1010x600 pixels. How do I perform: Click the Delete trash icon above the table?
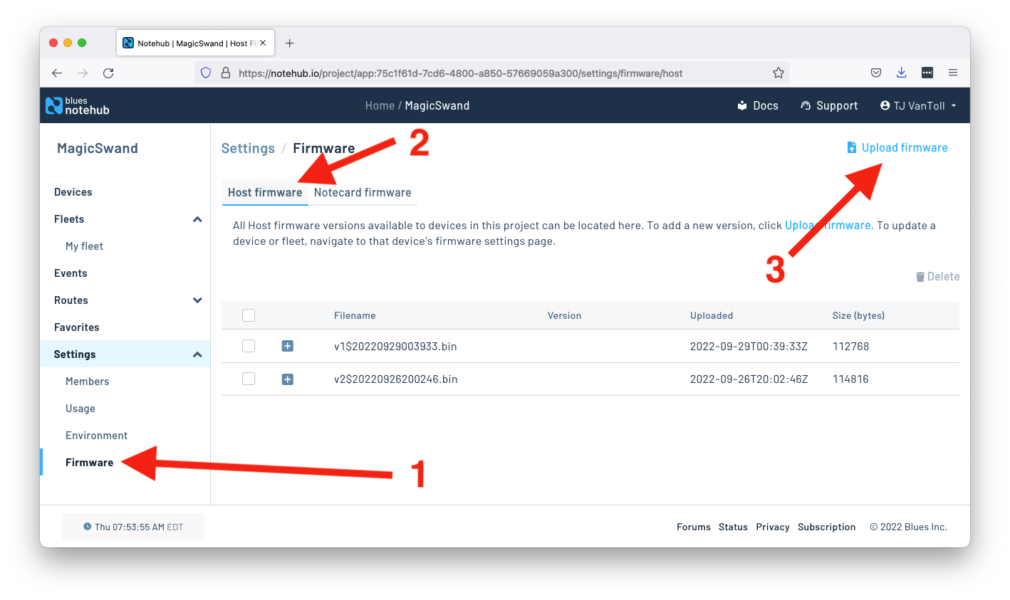[920, 276]
